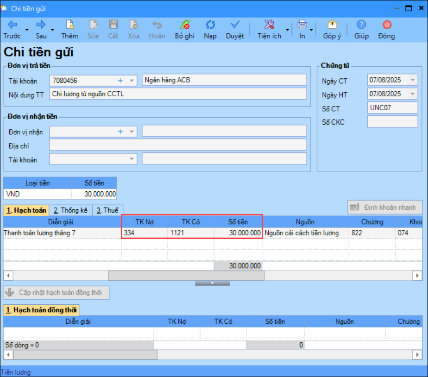Select Chương cell 822
Image resolution: width=428 pixels, height=377 pixels.
pos(372,233)
